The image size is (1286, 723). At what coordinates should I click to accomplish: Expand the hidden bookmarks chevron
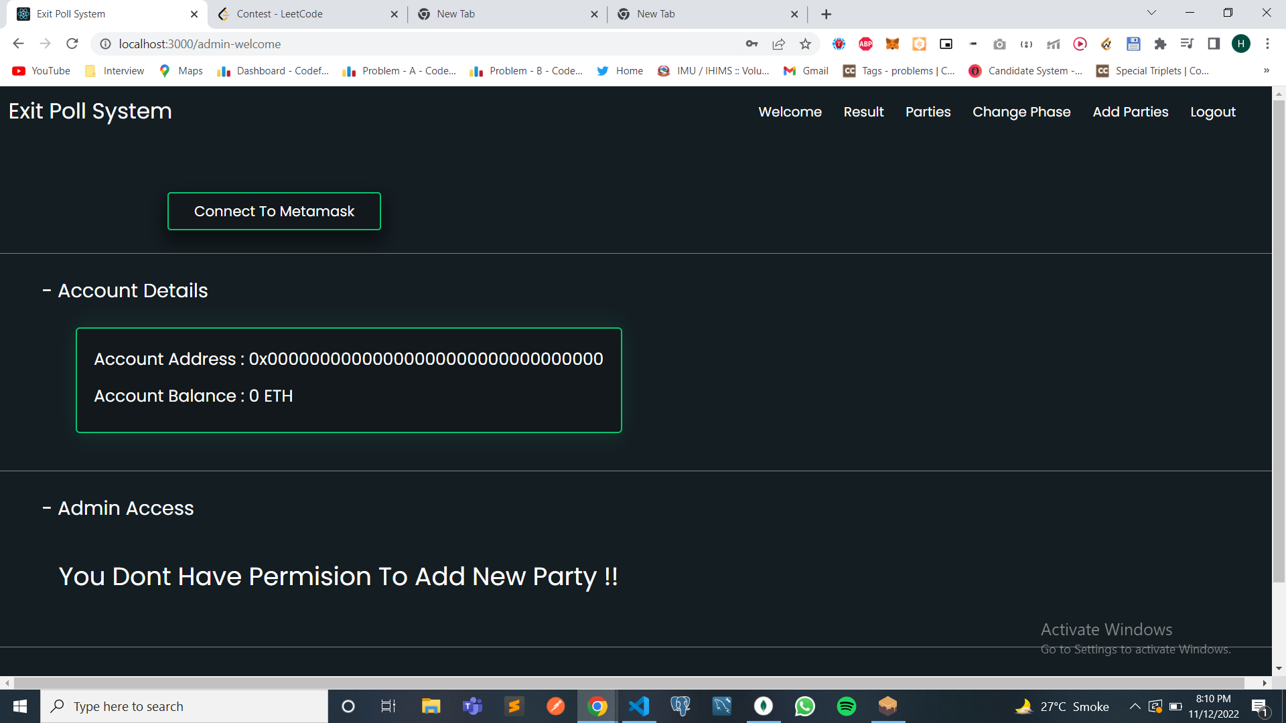pos(1266,71)
